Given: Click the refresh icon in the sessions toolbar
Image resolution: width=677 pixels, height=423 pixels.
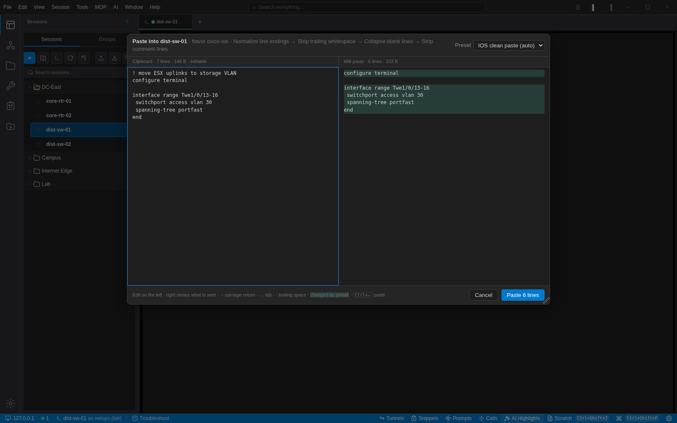Looking at the screenshot, I should tap(70, 58).
